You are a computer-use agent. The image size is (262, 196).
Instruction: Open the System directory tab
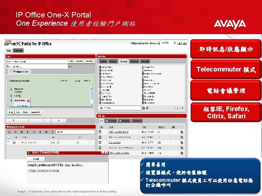(x=103, y=61)
